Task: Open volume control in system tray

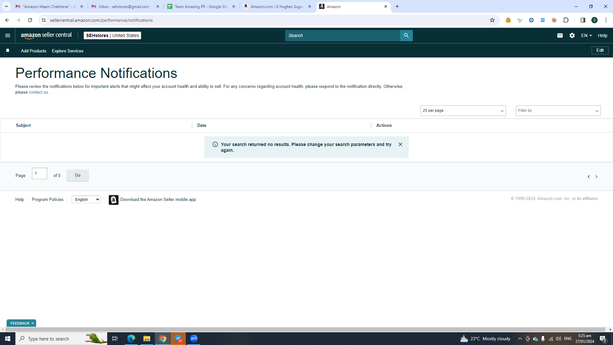Action: (x=558, y=339)
